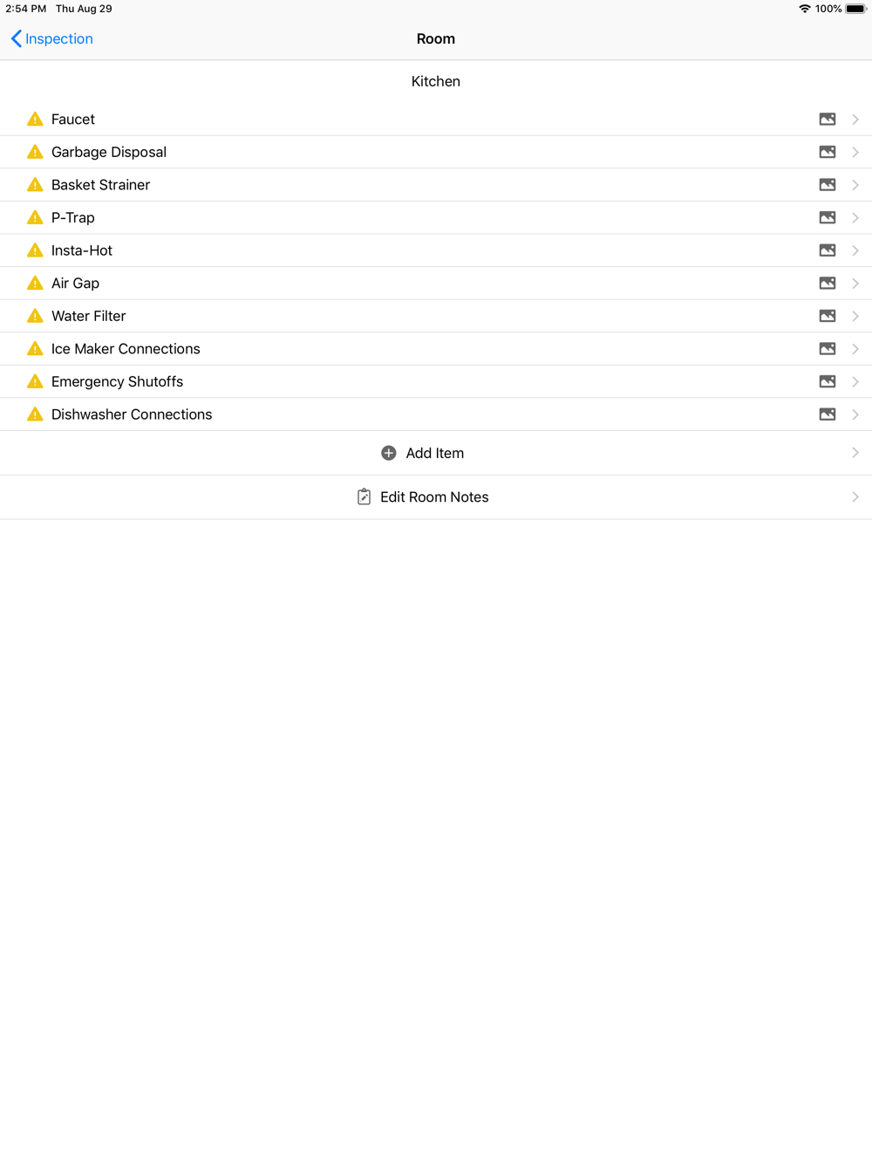Image resolution: width=872 pixels, height=1164 pixels.
Task: Select the Air Gap list item
Action: coord(436,284)
